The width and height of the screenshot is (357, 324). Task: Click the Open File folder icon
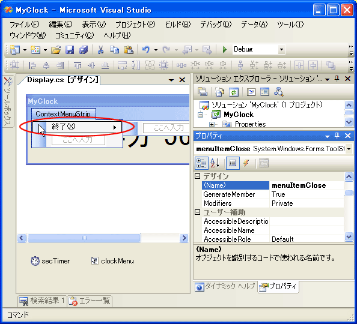click(56, 50)
